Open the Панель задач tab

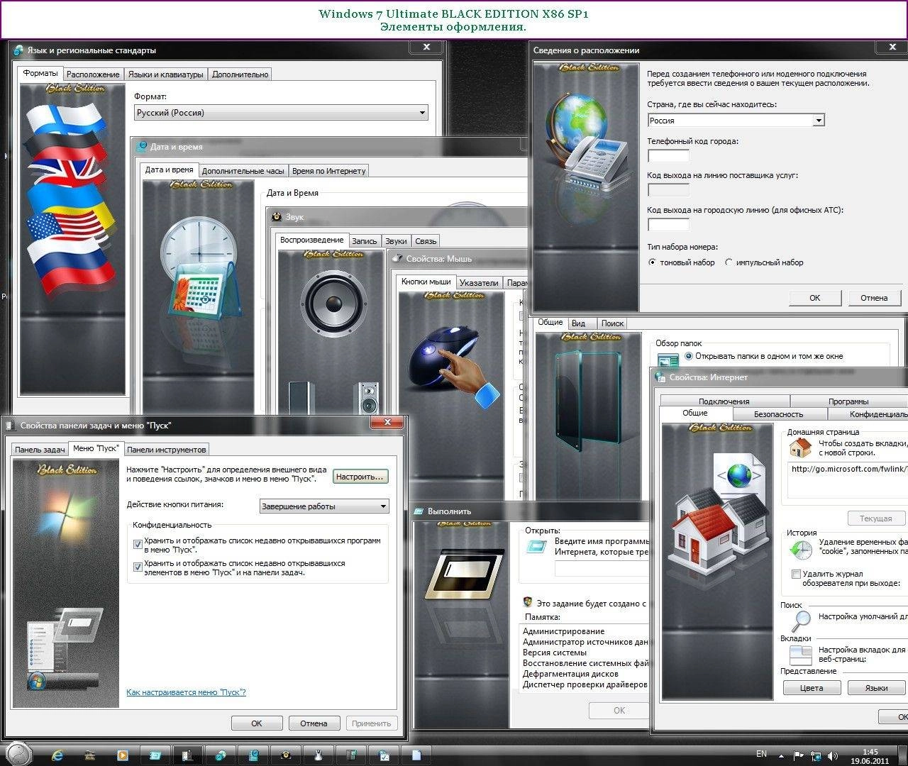tap(40, 450)
